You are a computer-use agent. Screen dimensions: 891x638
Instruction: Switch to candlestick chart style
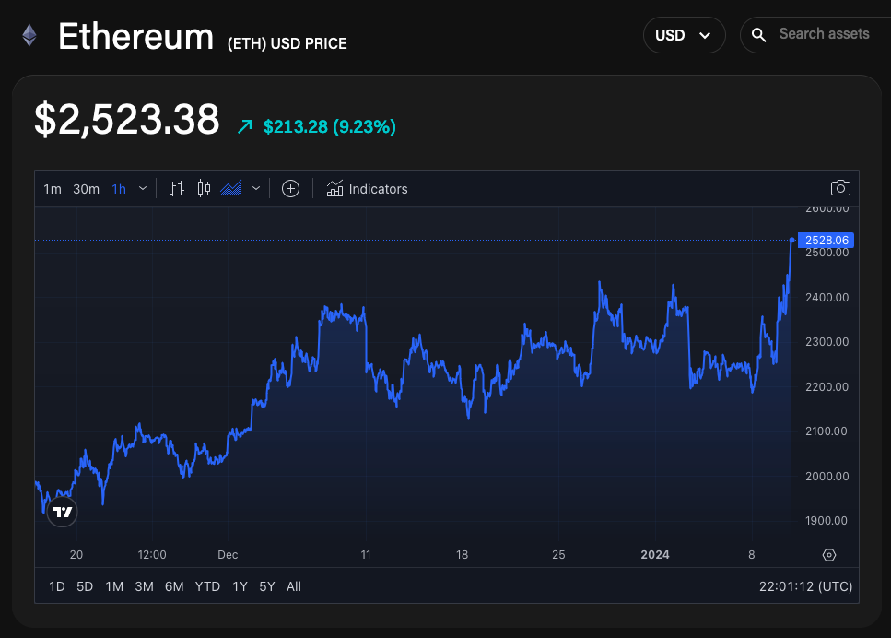click(204, 189)
